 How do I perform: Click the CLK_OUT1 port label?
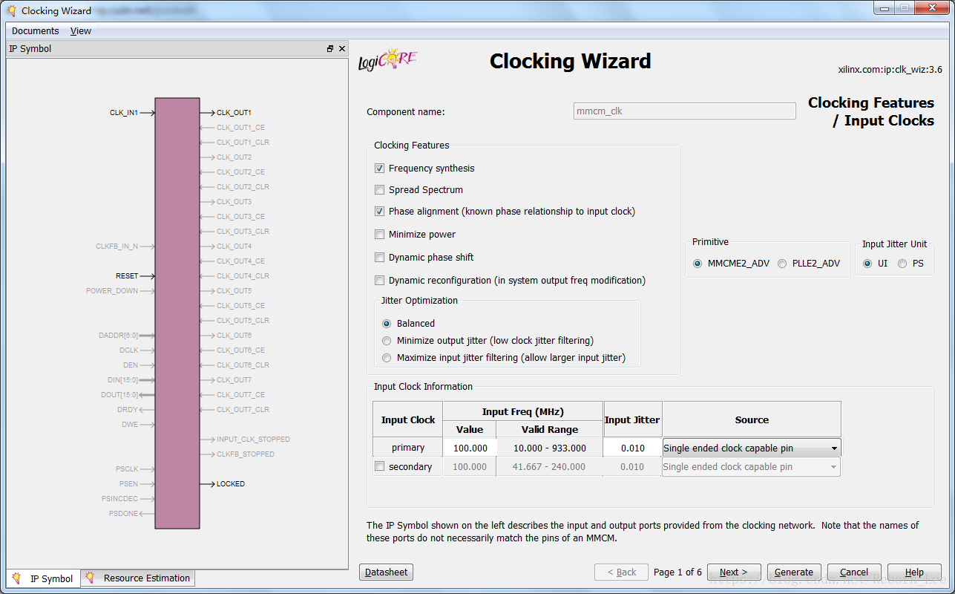point(234,113)
